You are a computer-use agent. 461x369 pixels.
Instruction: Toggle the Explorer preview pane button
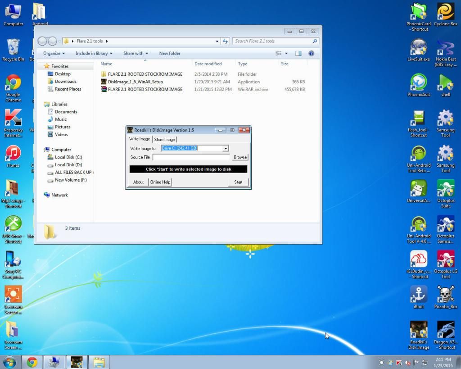(x=298, y=53)
